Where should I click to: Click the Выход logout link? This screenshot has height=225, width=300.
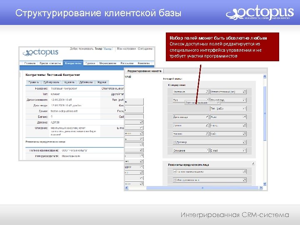[x=108, y=49]
